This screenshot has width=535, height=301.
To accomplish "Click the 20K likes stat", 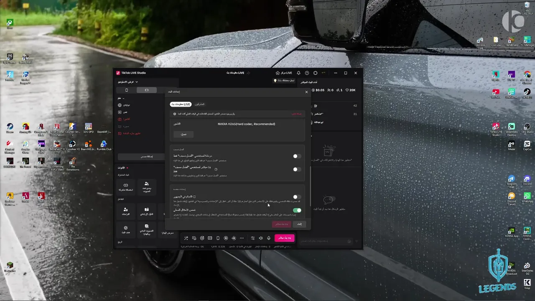I will (x=350, y=90).
